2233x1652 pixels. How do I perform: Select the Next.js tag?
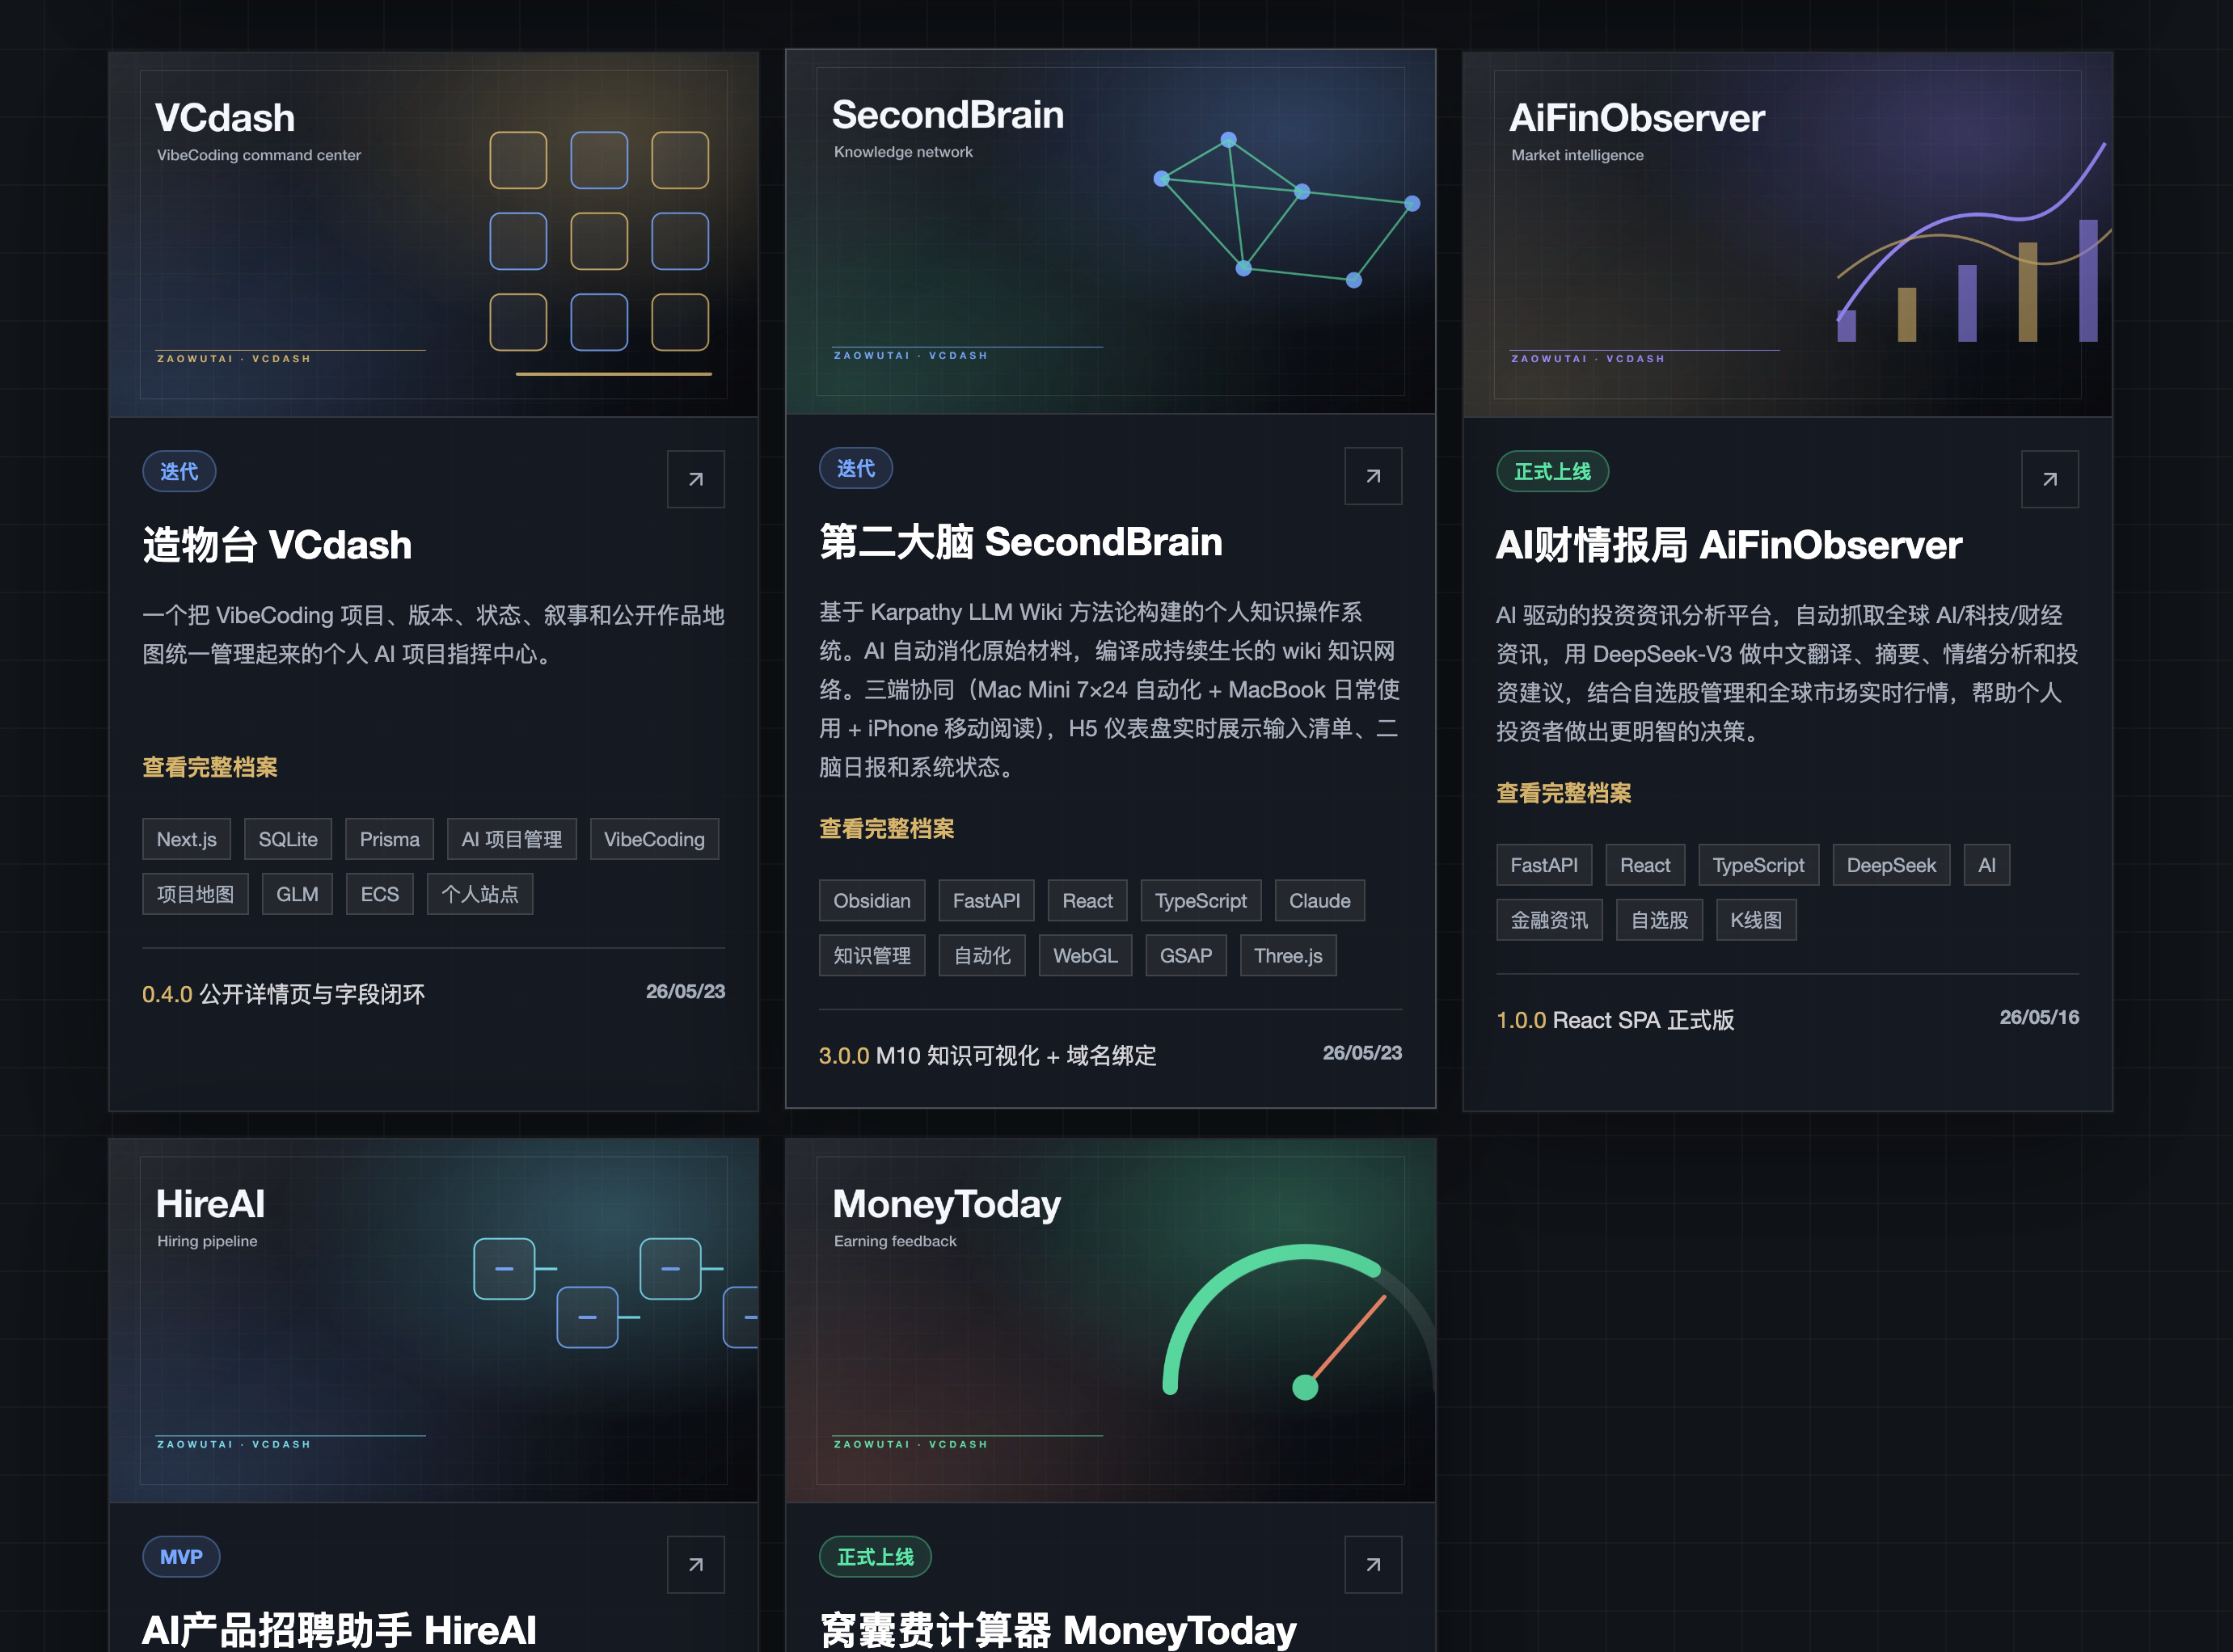[186, 839]
